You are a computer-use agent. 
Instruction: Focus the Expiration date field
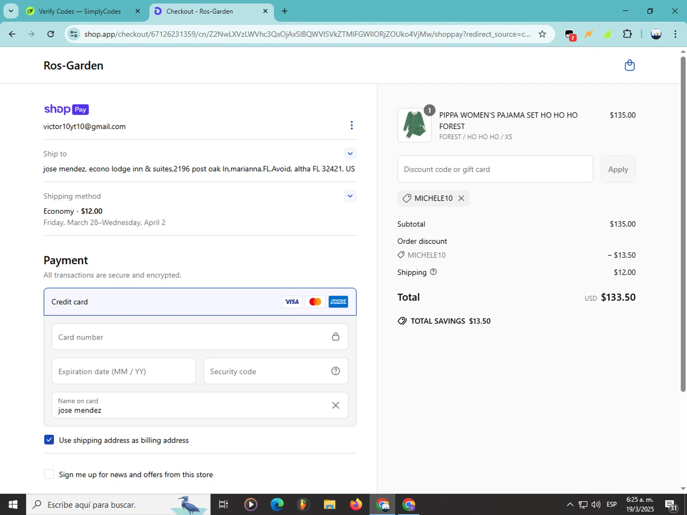coord(124,371)
